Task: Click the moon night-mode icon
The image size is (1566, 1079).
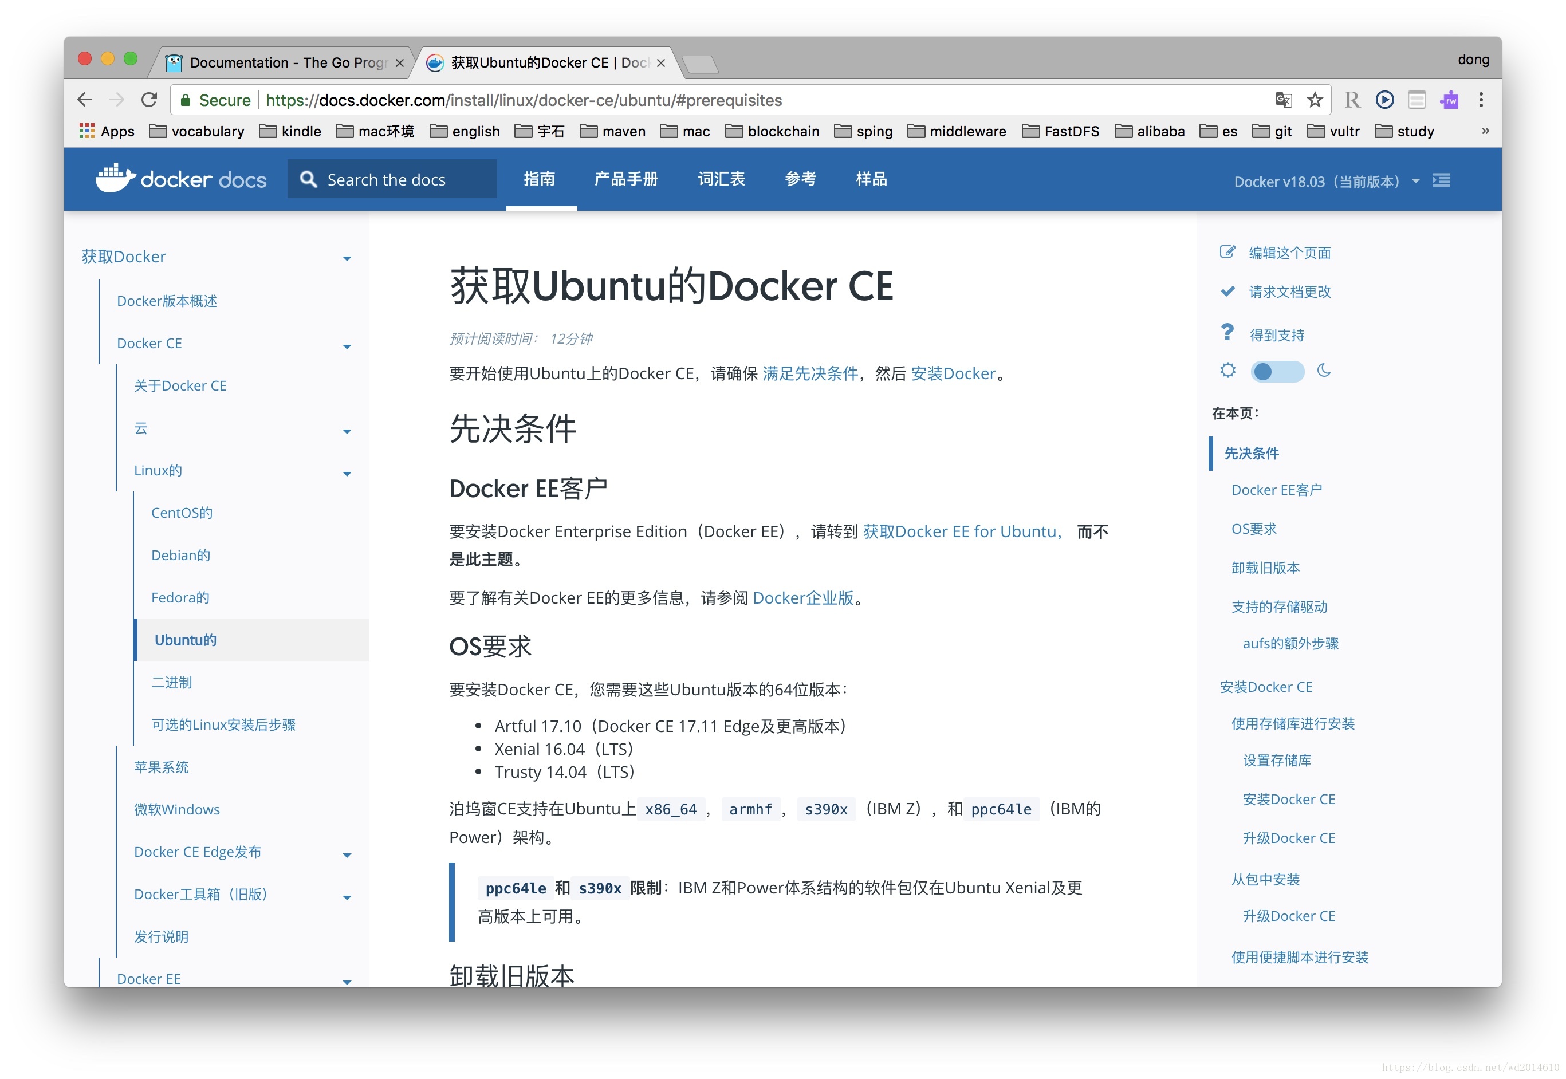Action: (1323, 371)
